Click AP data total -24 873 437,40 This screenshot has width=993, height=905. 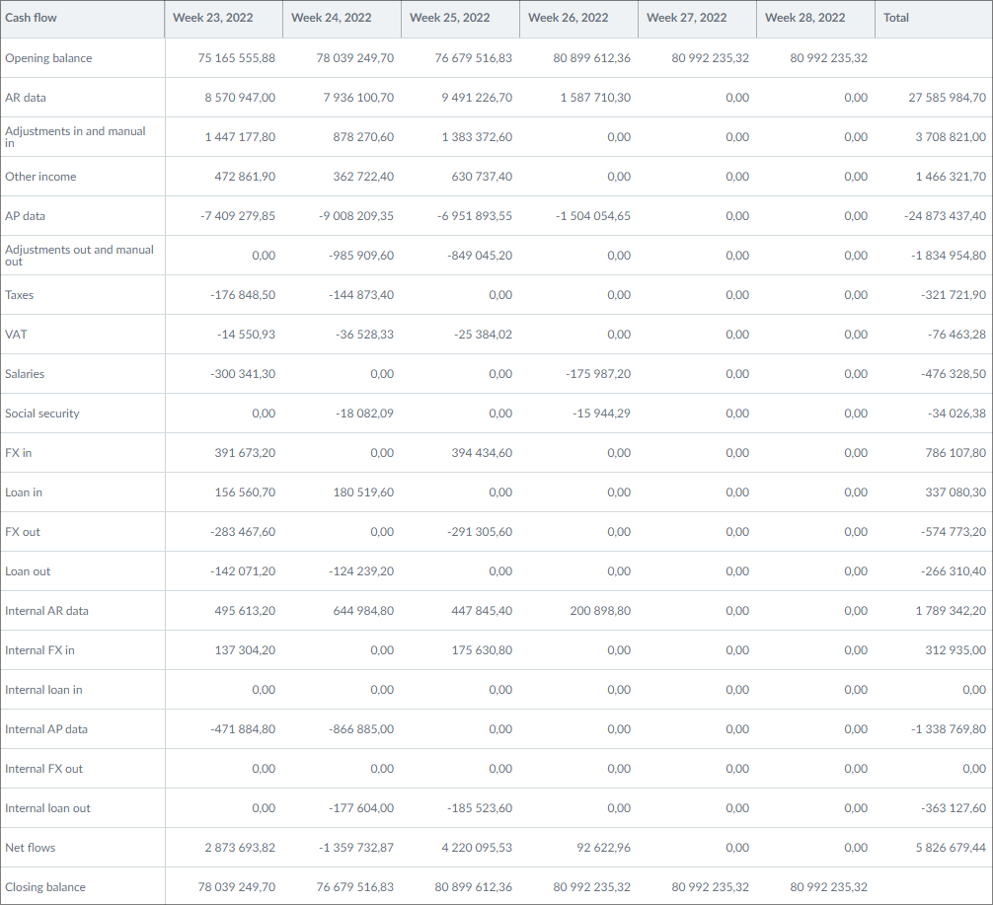point(945,216)
